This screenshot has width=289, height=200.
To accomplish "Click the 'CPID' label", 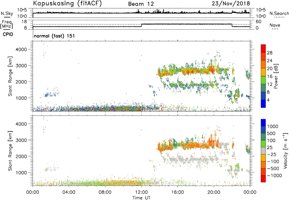I will tap(8, 34).
